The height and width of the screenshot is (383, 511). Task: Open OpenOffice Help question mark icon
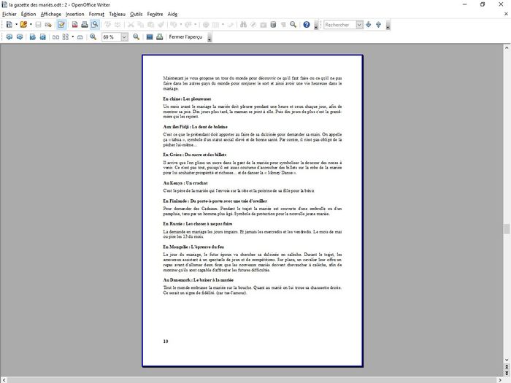(x=307, y=24)
